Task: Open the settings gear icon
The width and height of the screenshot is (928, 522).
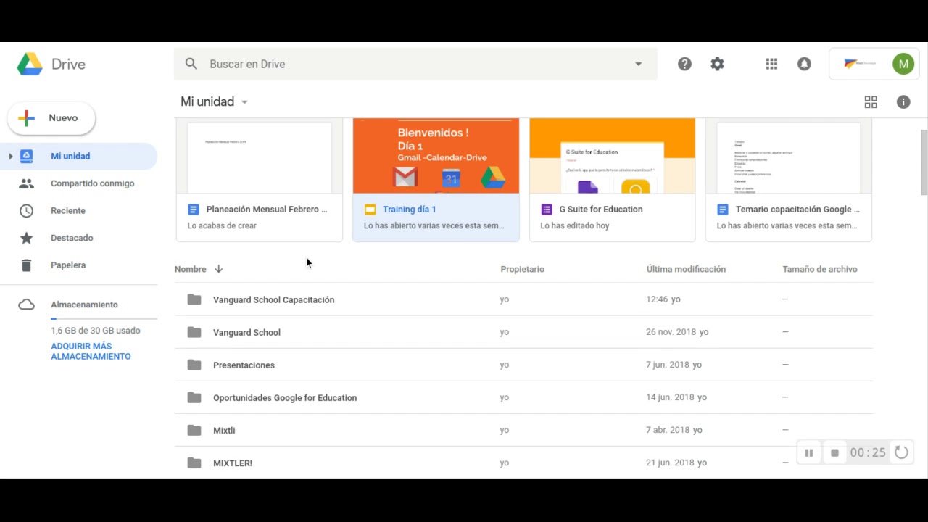Action: [x=717, y=64]
